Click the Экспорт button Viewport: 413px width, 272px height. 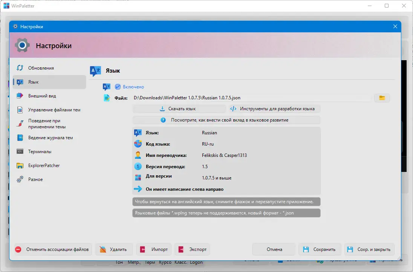coord(192,249)
